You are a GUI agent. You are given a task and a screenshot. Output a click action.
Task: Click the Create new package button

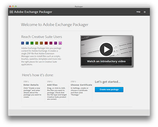coord(109,89)
